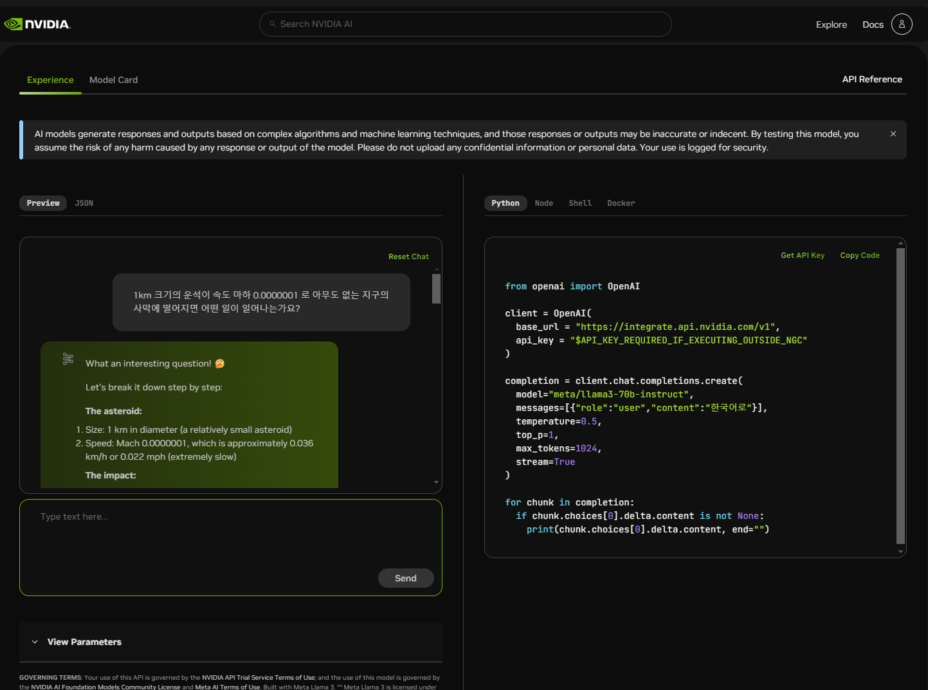Open the API Reference link
Screen dimensions: 928x690
coord(872,79)
